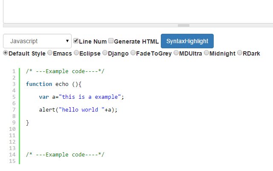Select the Django theme radio button

click(105, 53)
